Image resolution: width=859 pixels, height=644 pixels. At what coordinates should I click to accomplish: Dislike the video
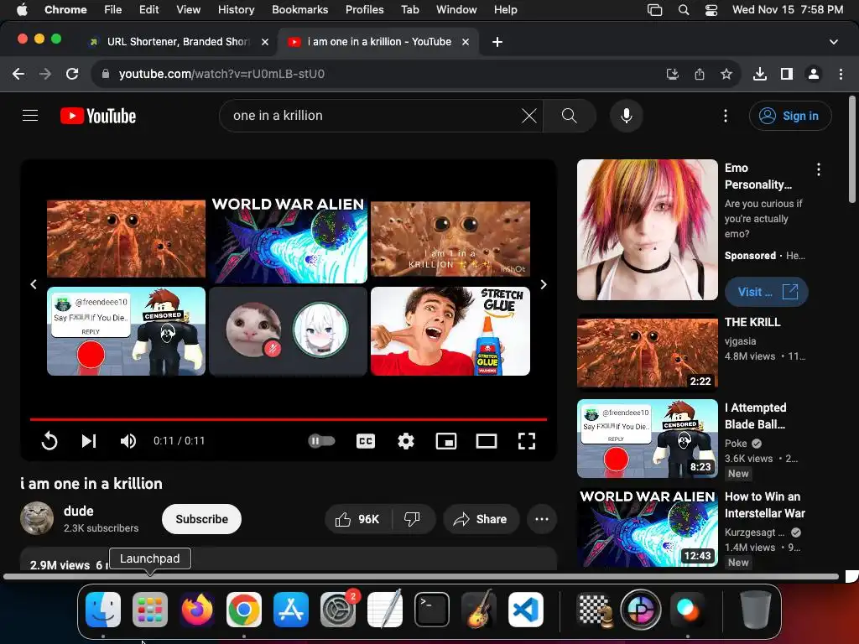tap(413, 519)
